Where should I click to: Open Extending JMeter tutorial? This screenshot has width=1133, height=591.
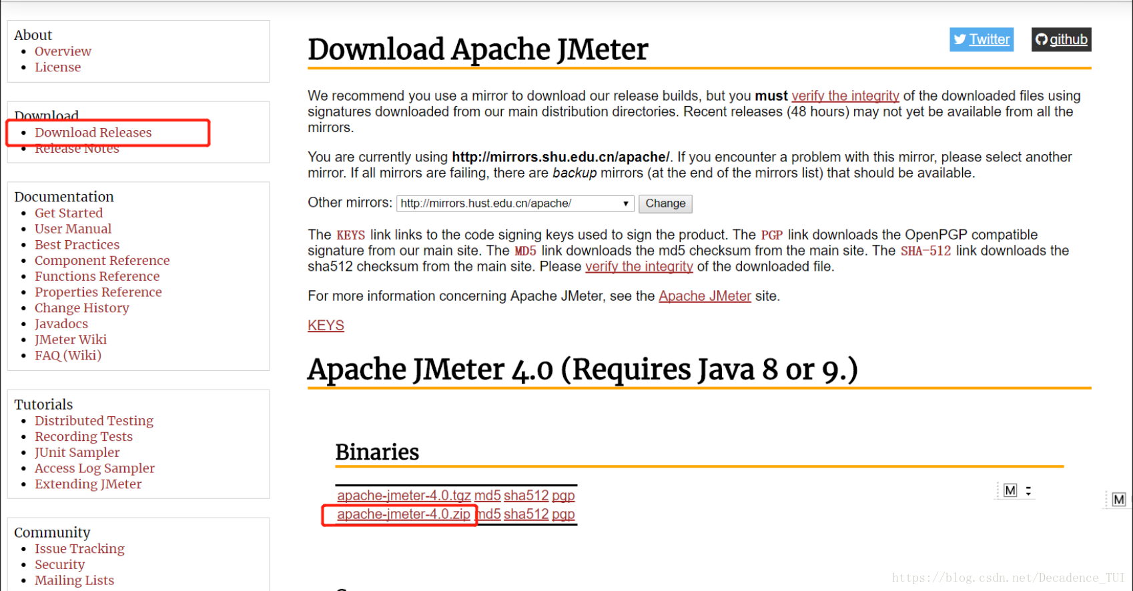pos(88,484)
